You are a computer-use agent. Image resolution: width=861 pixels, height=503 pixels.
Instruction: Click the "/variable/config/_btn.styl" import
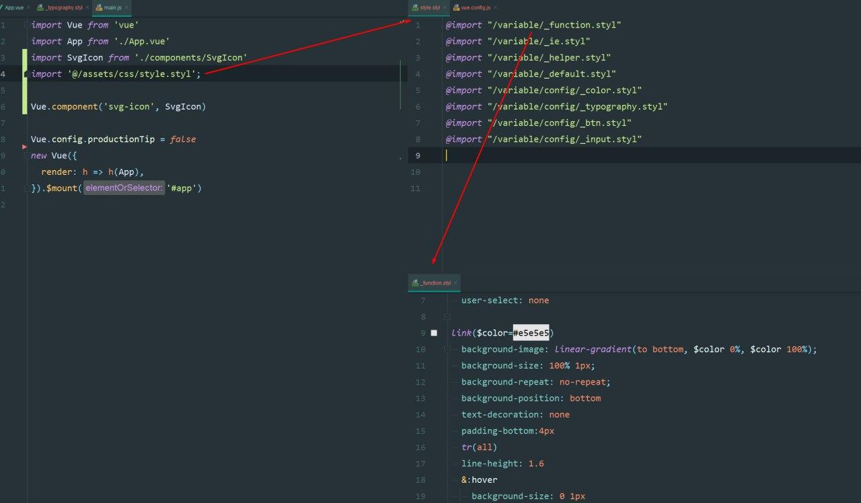(x=560, y=123)
